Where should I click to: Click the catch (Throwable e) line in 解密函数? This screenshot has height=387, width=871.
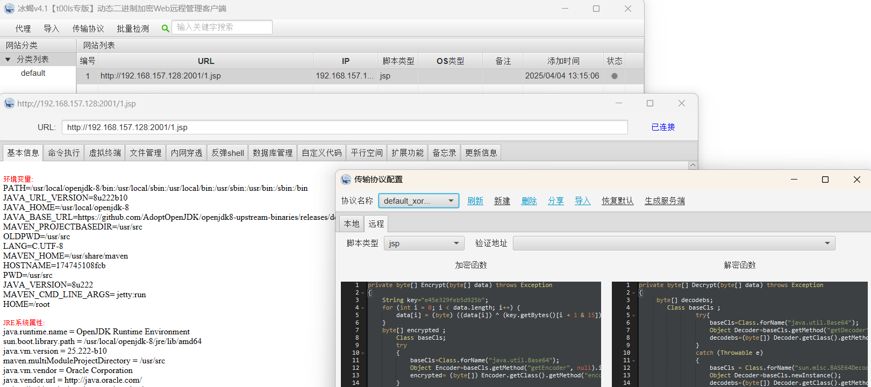point(729,353)
